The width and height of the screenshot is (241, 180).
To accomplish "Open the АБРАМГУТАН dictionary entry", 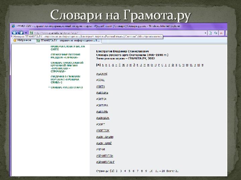I will point(105,156).
